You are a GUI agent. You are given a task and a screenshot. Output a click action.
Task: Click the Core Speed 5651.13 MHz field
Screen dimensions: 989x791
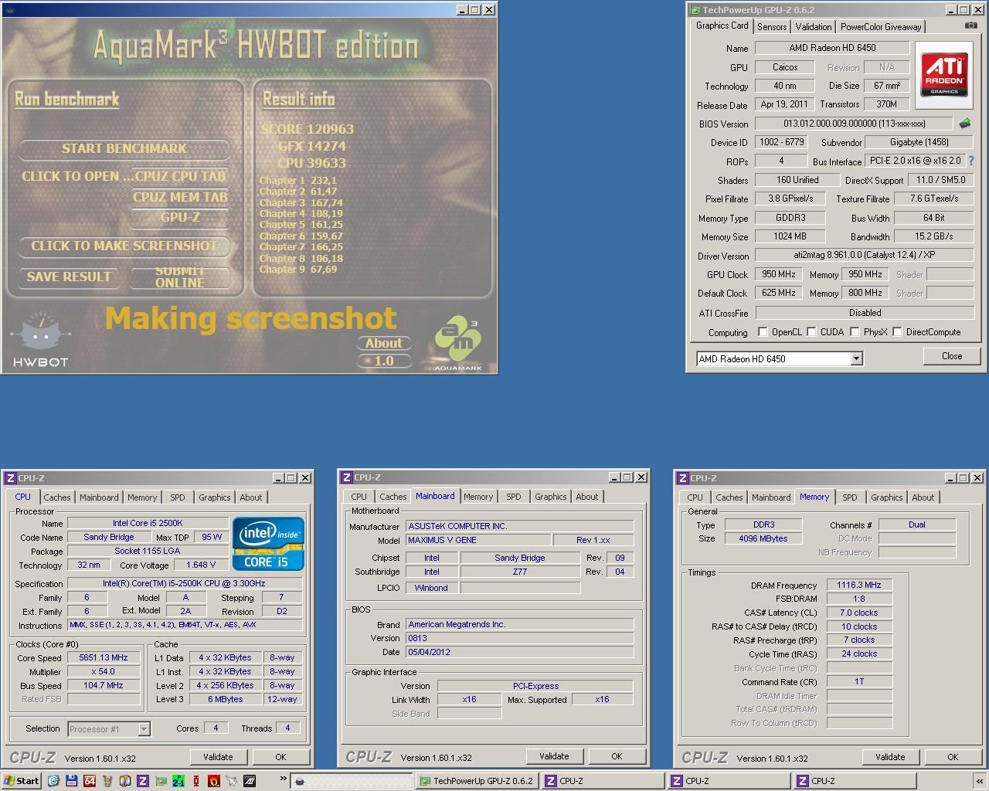click(104, 657)
